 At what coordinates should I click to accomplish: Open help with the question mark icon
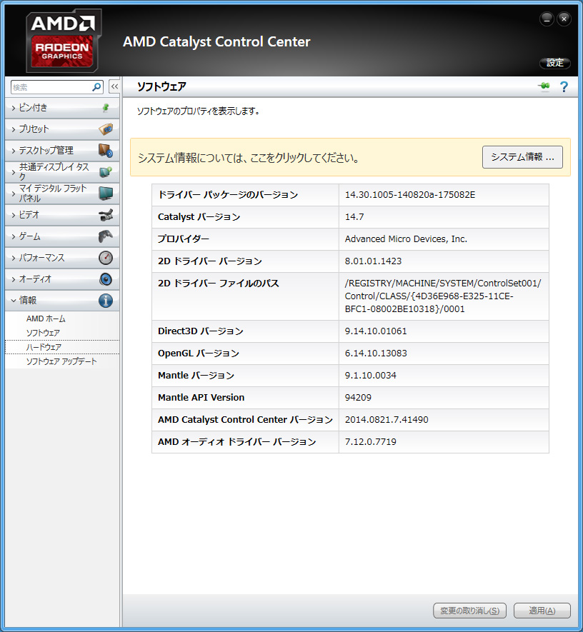564,86
